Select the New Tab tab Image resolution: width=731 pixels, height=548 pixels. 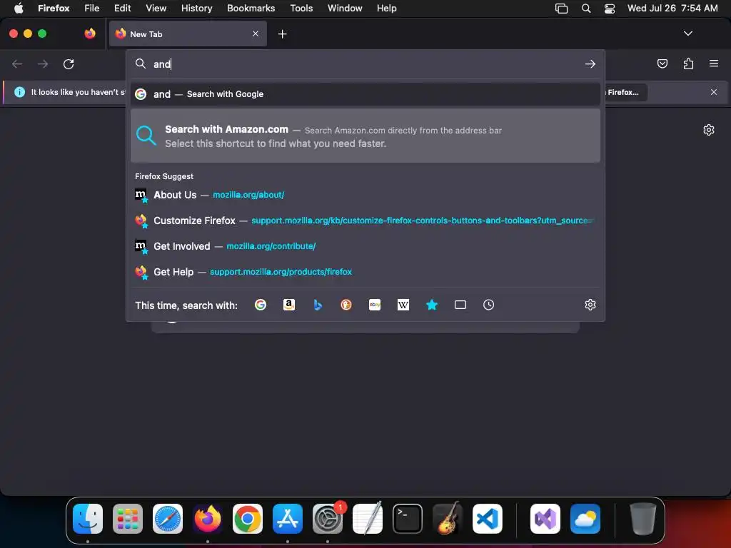click(x=188, y=34)
